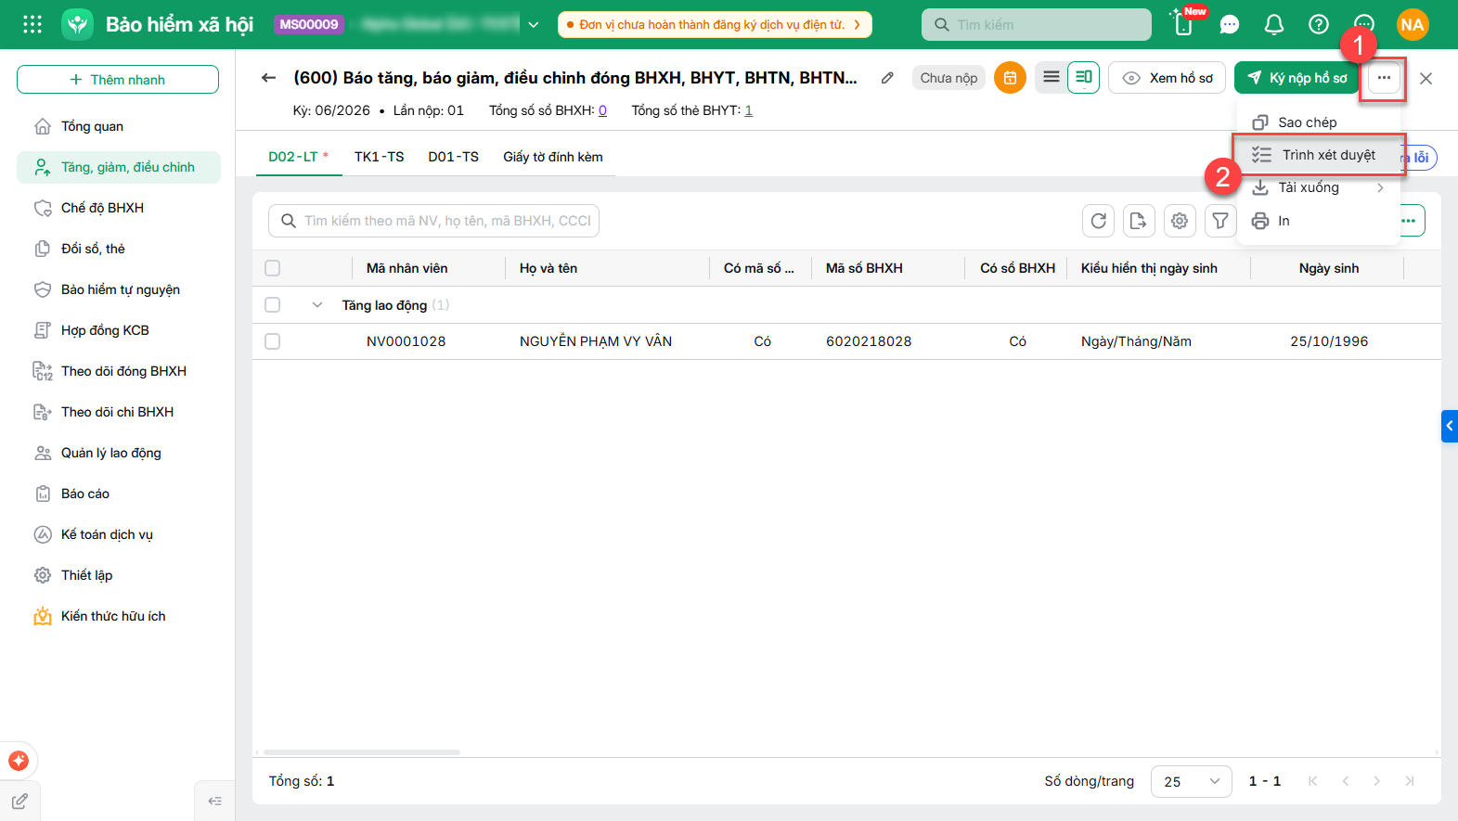Open the help question mark icon

pos(1319,24)
